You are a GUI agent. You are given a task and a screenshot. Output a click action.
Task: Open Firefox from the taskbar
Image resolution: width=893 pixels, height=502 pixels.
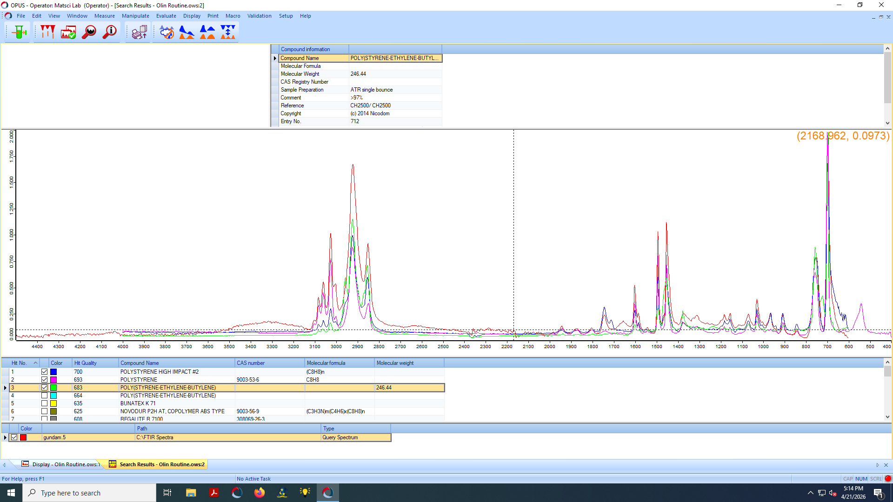click(259, 493)
